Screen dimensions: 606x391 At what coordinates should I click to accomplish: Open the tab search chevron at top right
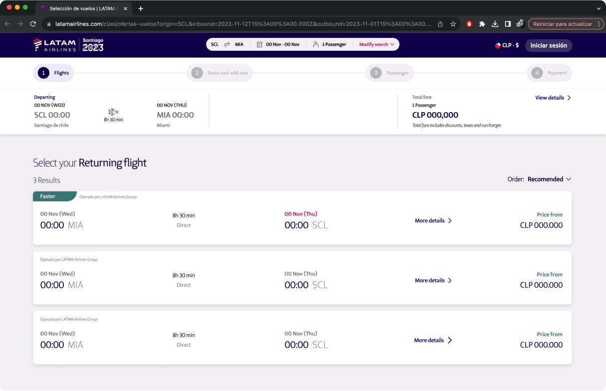598,8
